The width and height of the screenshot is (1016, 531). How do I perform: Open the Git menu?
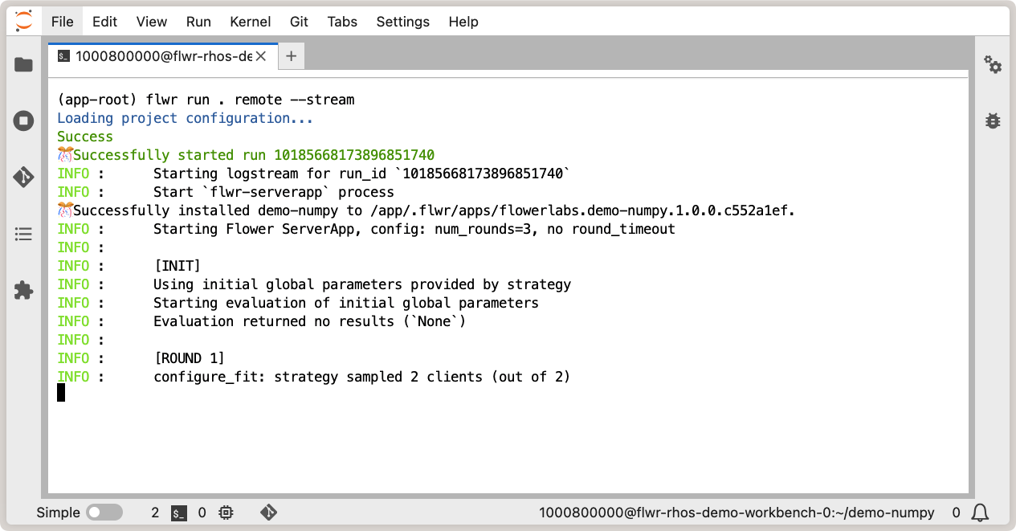coord(299,22)
